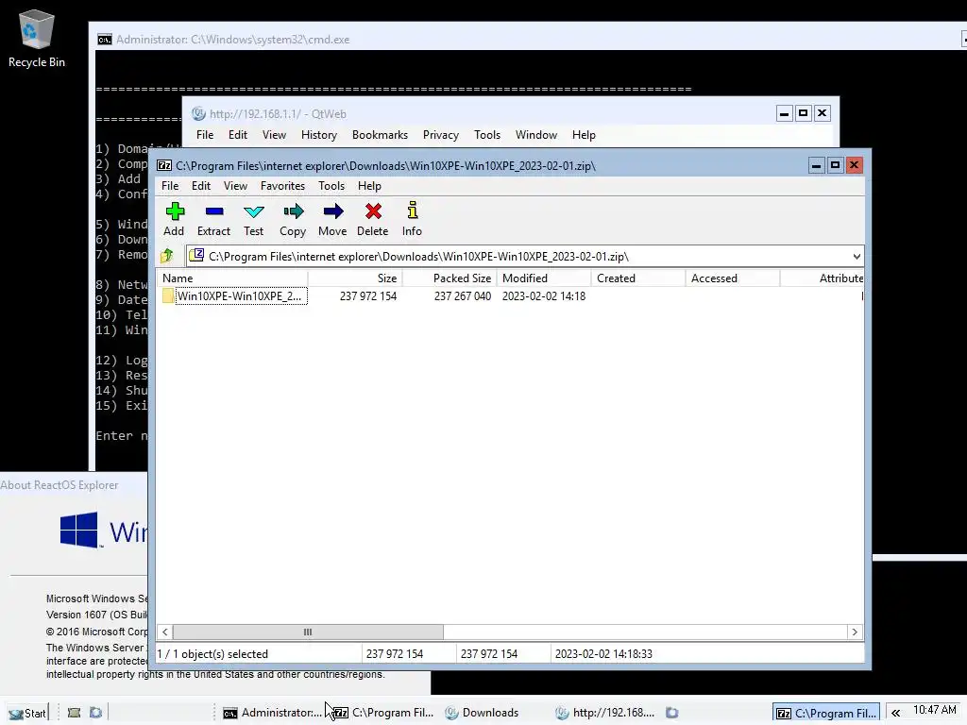967x725 pixels.
Task: Click modified date 2023-02-02 14:18 cell
Action: [x=544, y=295]
